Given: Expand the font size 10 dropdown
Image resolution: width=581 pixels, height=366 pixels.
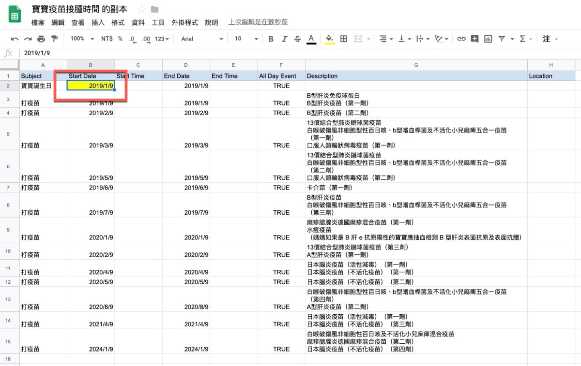Looking at the screenshot, I should 245,39.
